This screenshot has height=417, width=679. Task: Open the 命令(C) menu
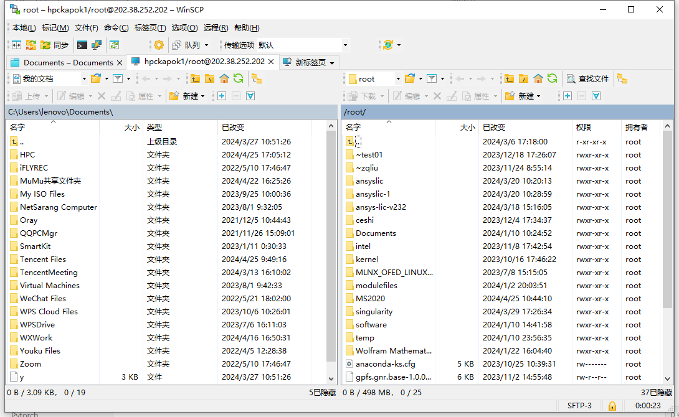click(116, 27)
